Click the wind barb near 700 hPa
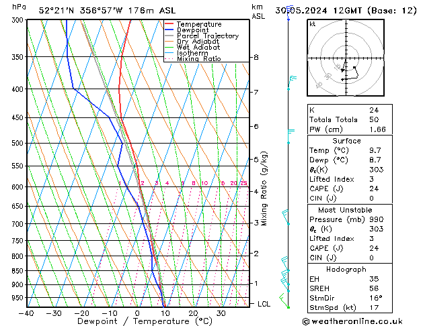The height and width of the screenshot is (326, 423). pos(286,216)
